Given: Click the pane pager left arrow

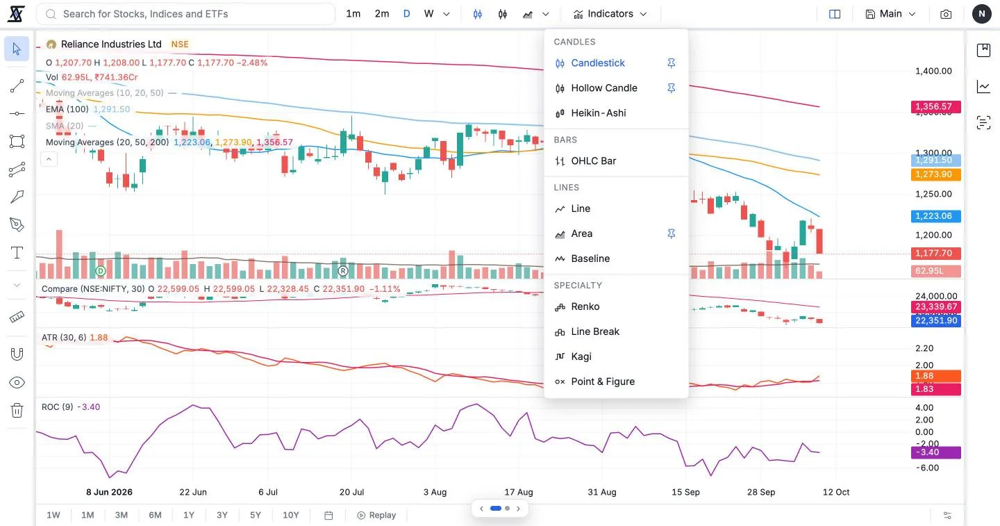Looking at the screenshot, I should click(x=482, y=509).
